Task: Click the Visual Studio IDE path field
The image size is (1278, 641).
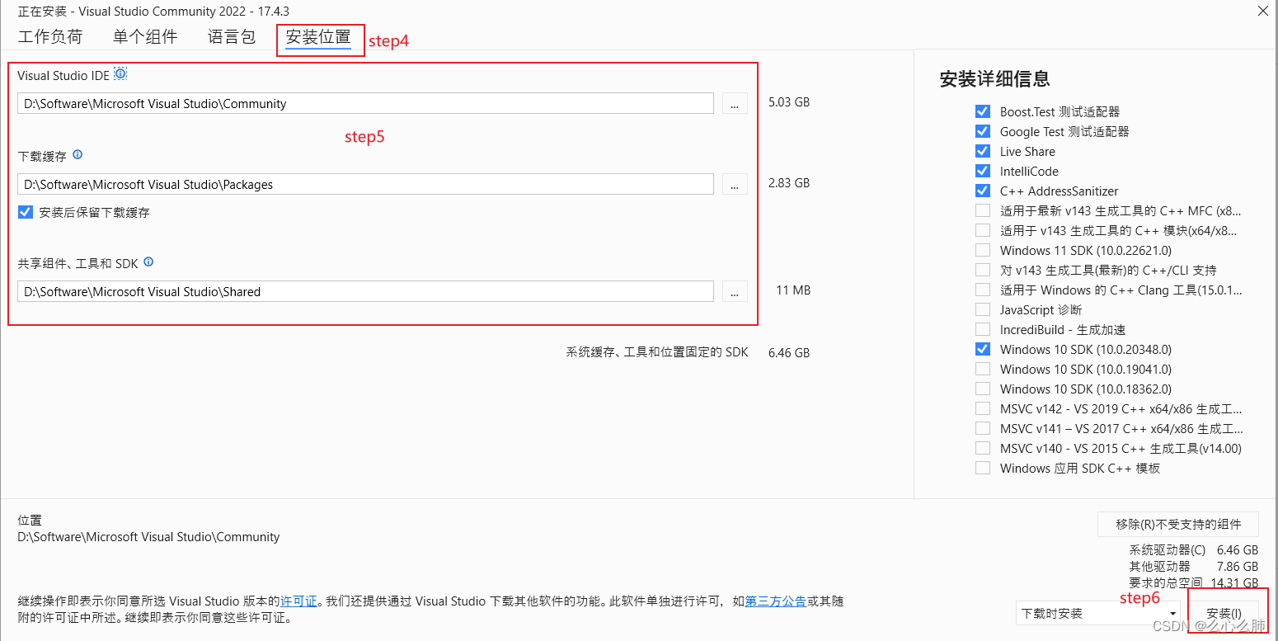Action: (x=365, y=103)
